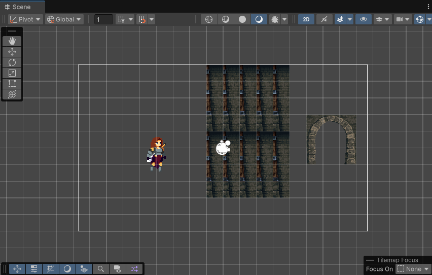Select shaded crescent draw mode icon

pos(259,19)
